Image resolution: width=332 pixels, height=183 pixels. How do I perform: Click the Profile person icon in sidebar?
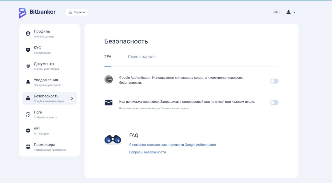[x=28, y=34]
